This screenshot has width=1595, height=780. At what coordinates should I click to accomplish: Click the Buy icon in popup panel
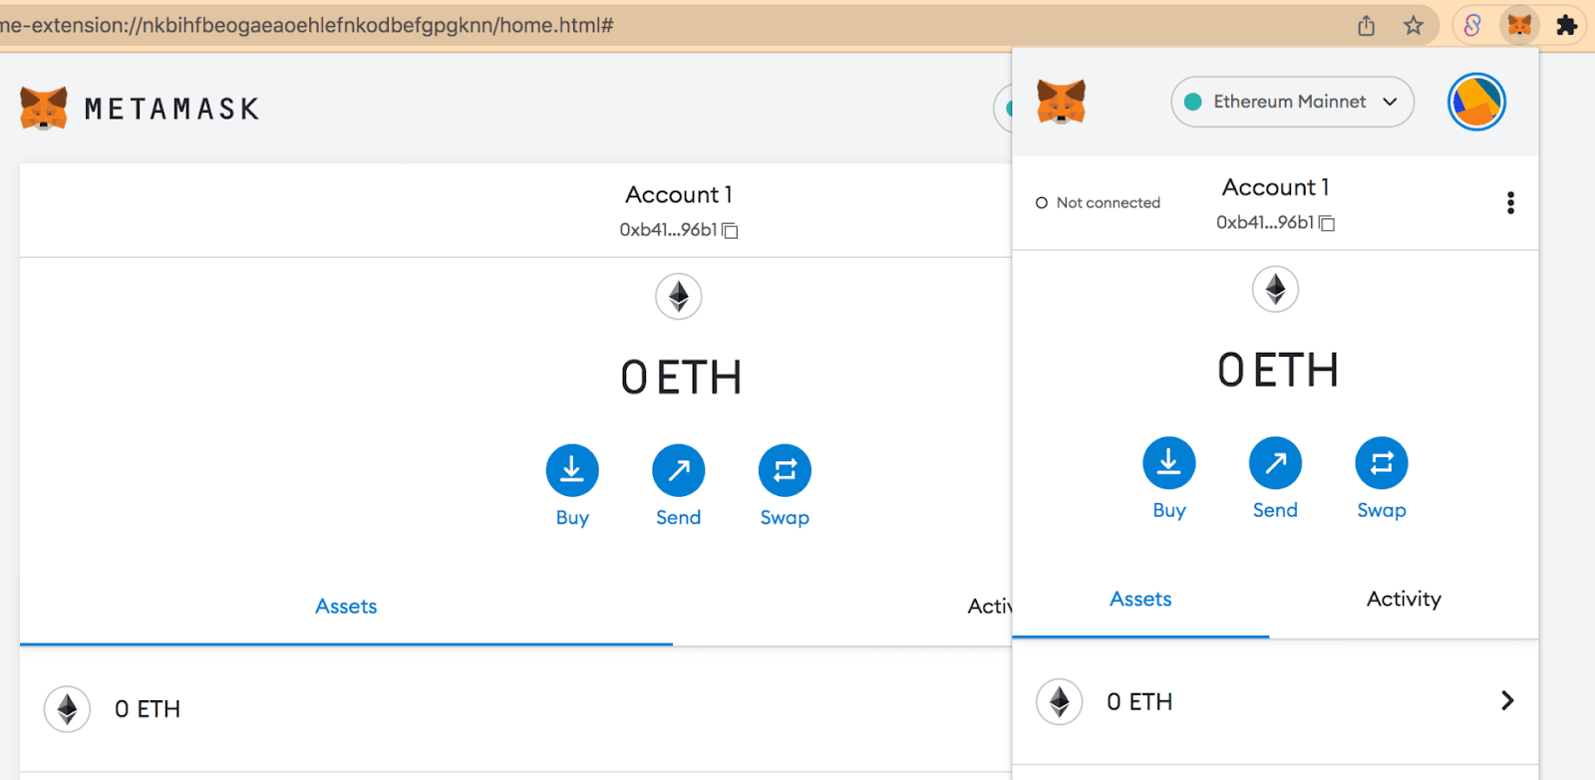[1169, 463]
